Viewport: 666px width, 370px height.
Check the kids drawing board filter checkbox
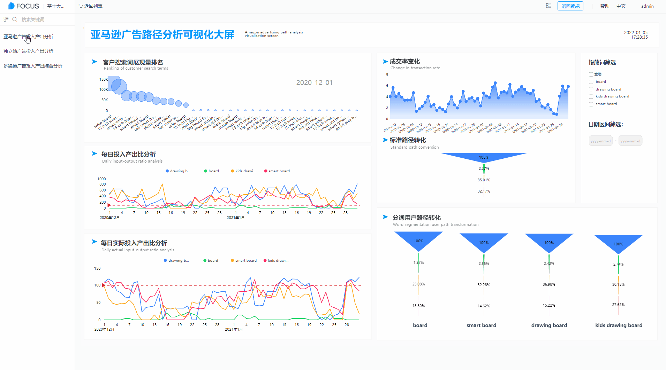point(591,96)
